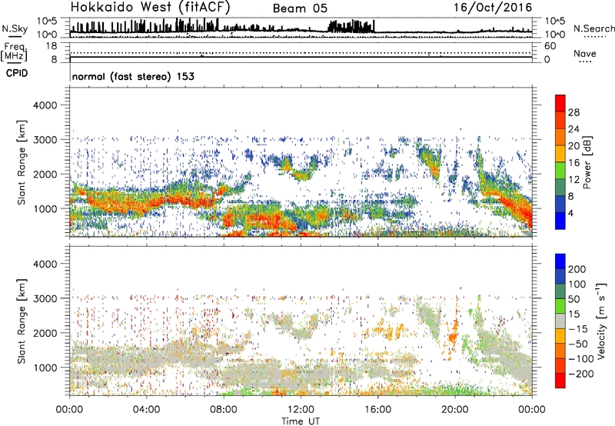Select the 'Beam 05' label
The height and width of the screenshot is (426, 615).
[x=300, y=8]
